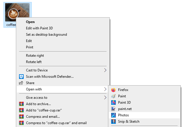This screenshot has height=127, width=190.
Task: Click the Snip & Sketch icon
Action: (x=113, y=122)
